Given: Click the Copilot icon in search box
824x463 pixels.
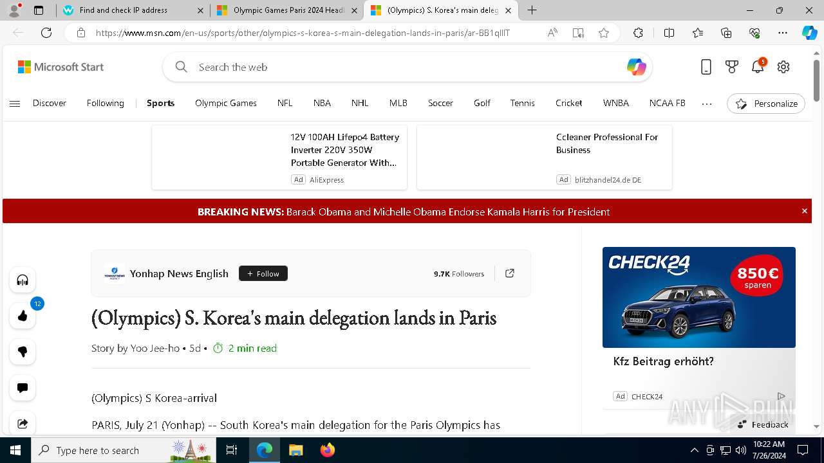Looking at the screenshot, I should click(636, 67).
